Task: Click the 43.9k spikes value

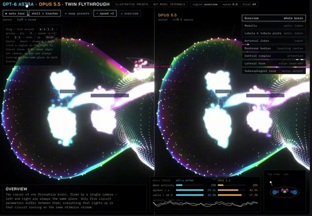Action: (x=253, y=190)
